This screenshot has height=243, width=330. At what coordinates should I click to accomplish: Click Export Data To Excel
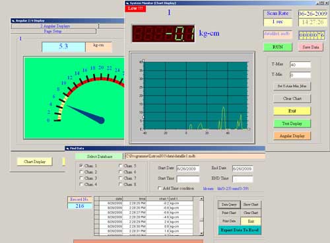[240, 230]
